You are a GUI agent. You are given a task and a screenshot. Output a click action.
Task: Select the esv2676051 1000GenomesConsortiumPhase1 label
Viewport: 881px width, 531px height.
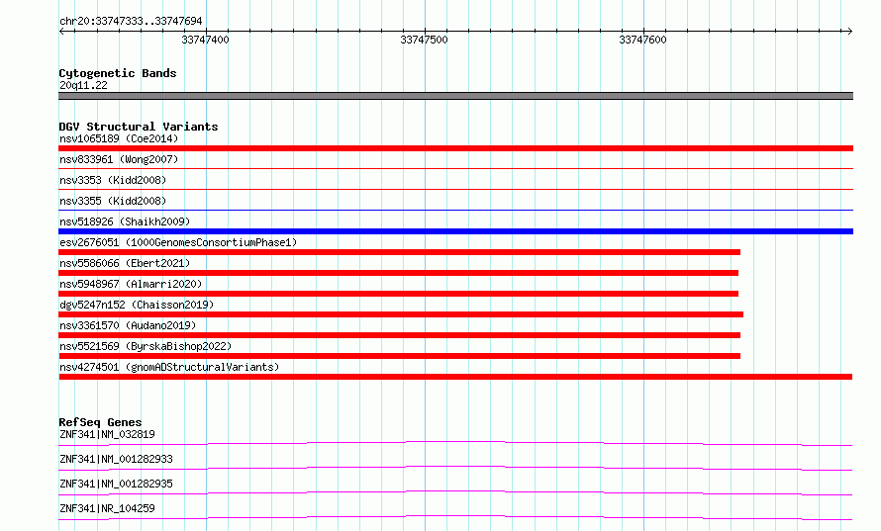[x=178, y=242]
